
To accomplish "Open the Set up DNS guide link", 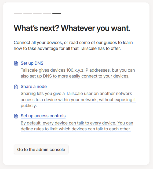I will point(32,63).
